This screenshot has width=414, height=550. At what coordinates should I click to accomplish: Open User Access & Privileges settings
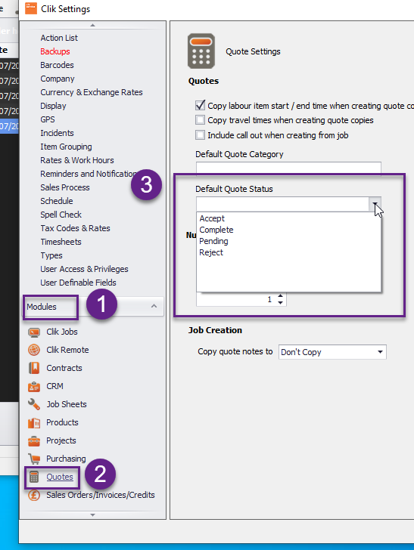pyautogui.click(x=84, y=269)
